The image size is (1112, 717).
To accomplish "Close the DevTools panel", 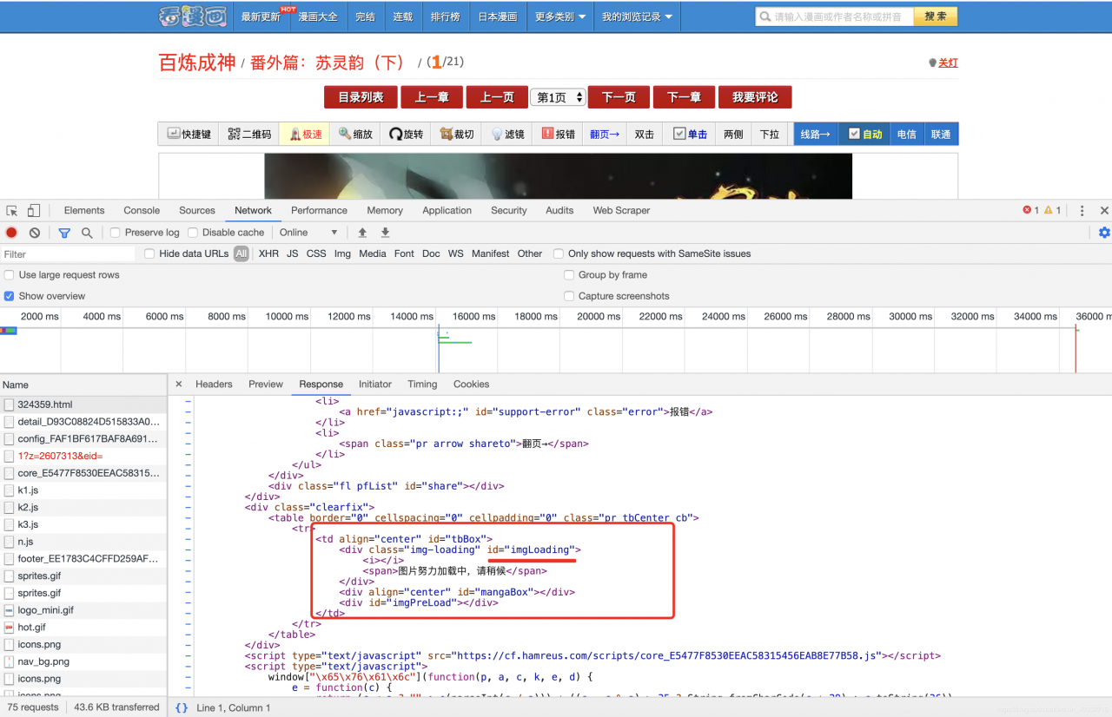I will coord(1104,210).
